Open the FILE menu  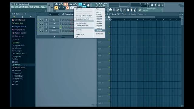pos(12,7)
